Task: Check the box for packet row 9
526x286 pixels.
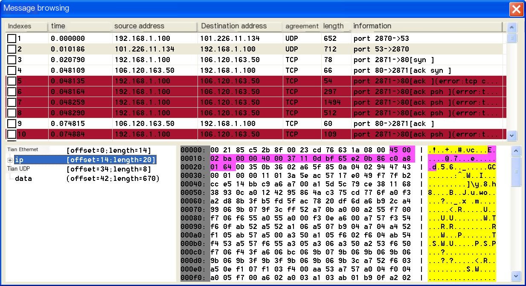Action: coord(12,124)
